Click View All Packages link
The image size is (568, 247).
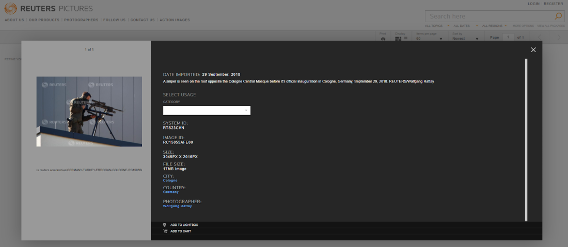click(550, 26)
